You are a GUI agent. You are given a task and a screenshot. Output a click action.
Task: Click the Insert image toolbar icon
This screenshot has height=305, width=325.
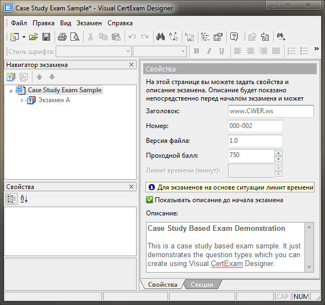coord(189,37)
